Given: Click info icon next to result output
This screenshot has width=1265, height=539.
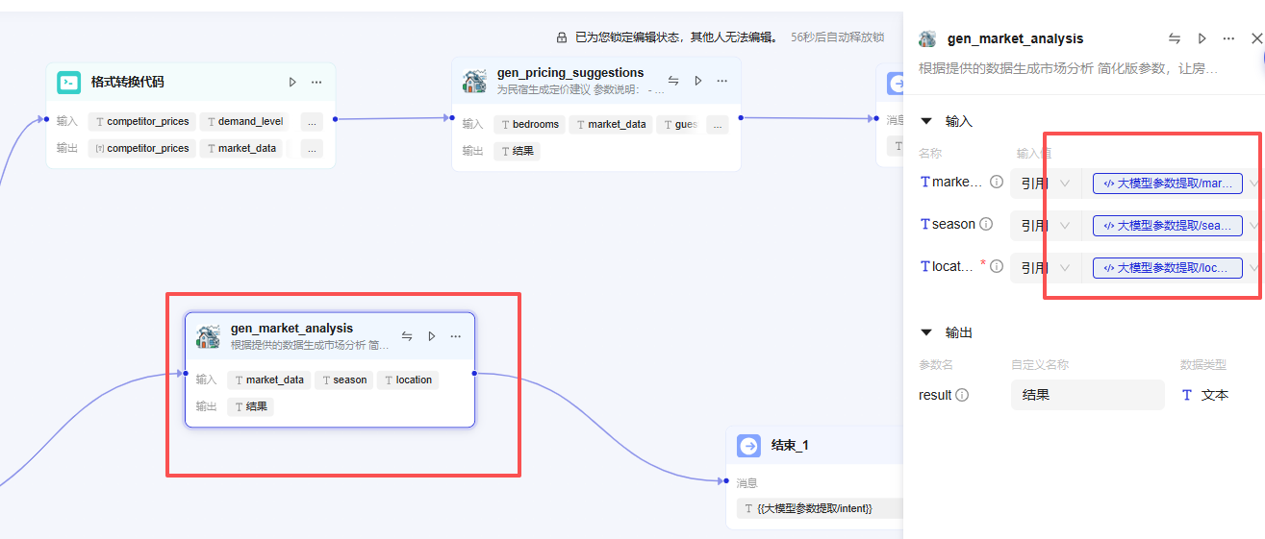Looking at the screenshot, I should pos(962,395).
